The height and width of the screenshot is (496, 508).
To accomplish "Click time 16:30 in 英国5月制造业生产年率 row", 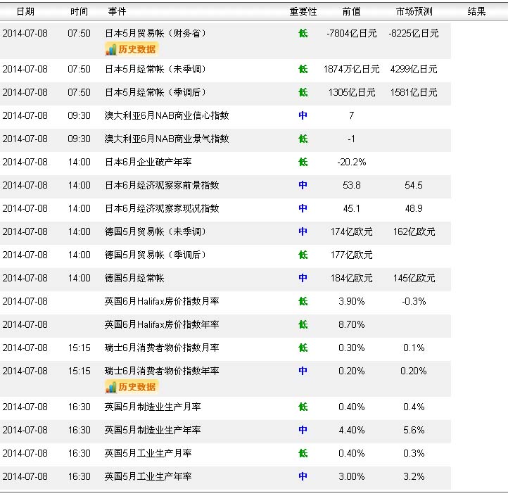I will (x=79, y=430).
